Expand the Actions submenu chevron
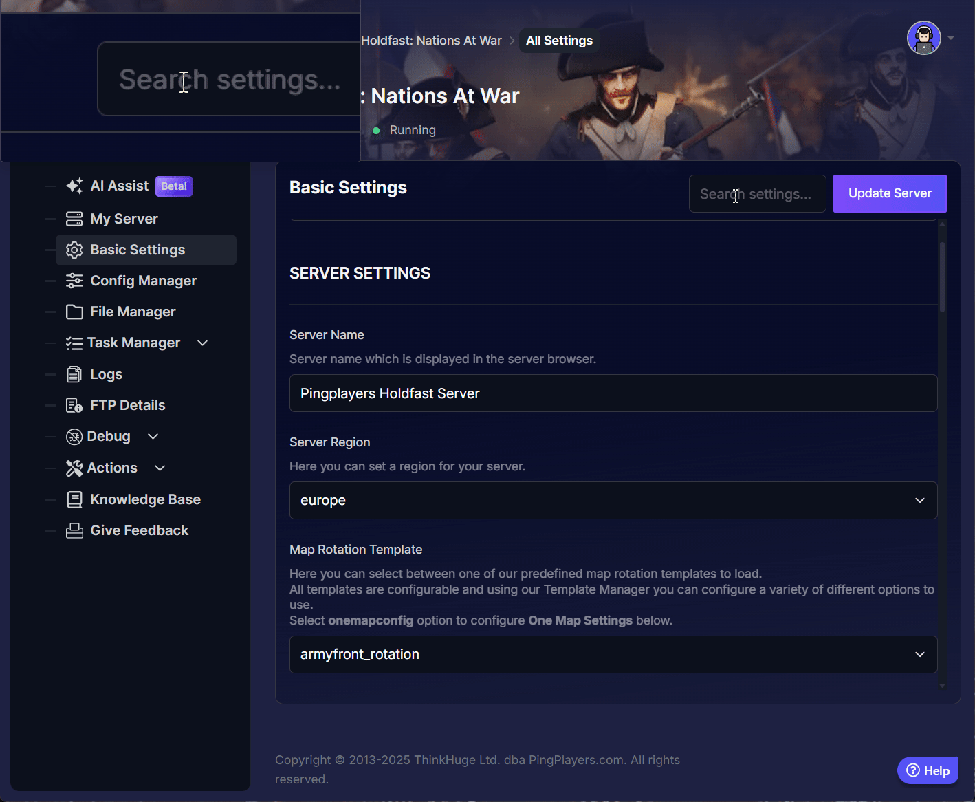 [160, 468]
